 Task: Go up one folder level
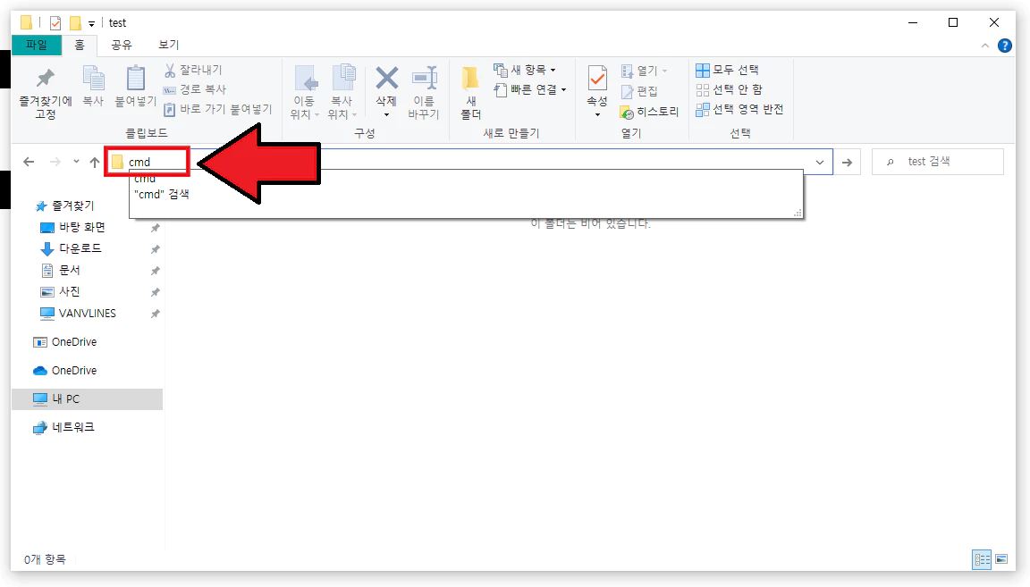click(95, 162)
